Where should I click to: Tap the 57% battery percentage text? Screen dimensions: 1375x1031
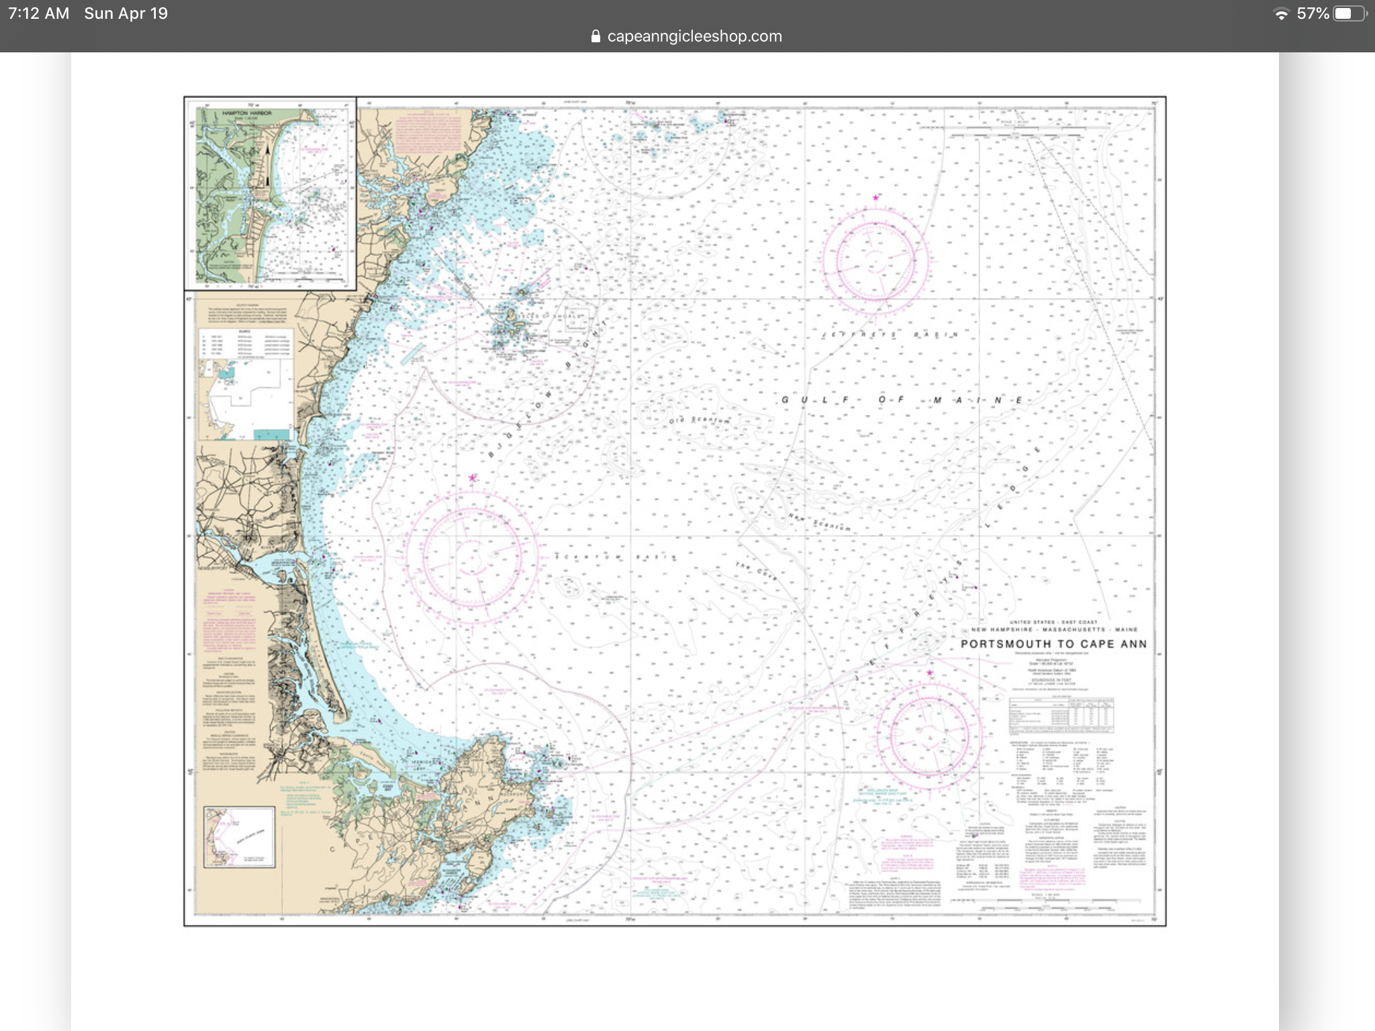(1313, 13)
